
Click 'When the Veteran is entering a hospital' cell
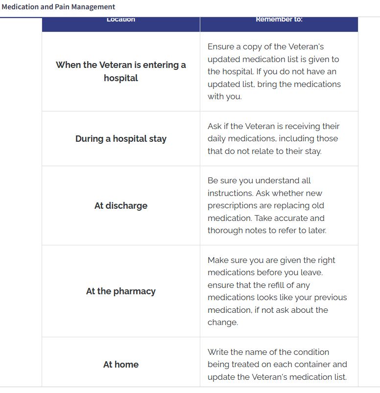(120, 71)
